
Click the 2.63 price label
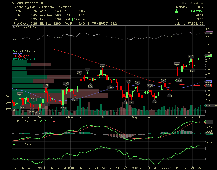[110, 87]
